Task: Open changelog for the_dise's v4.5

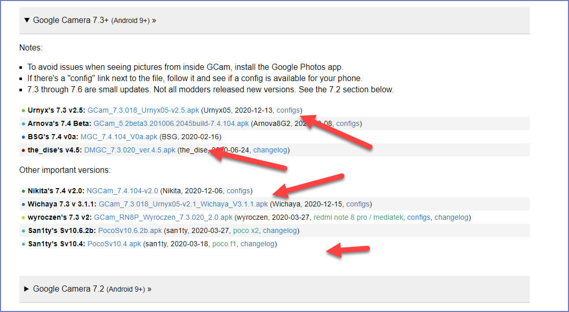Action: click(270, 150)
